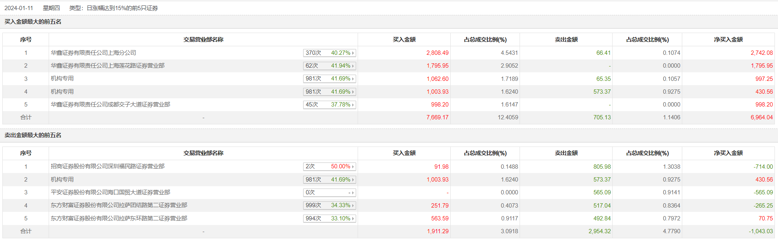Viewport: 778px width, 241px height.
Task: Open 东方财富证券拉萨团结路第二证券营业部 link
Action: pyautogui.click(x=119, y=205)
